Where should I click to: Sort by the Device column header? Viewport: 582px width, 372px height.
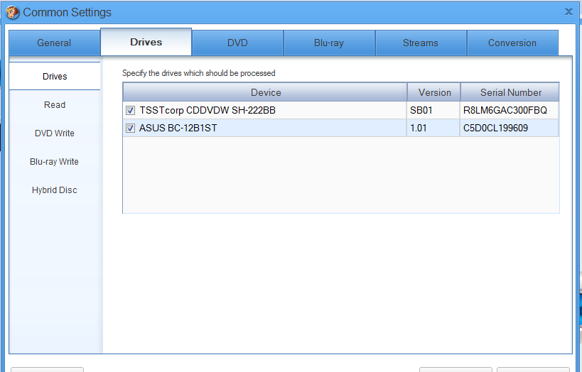pos(265,92)
